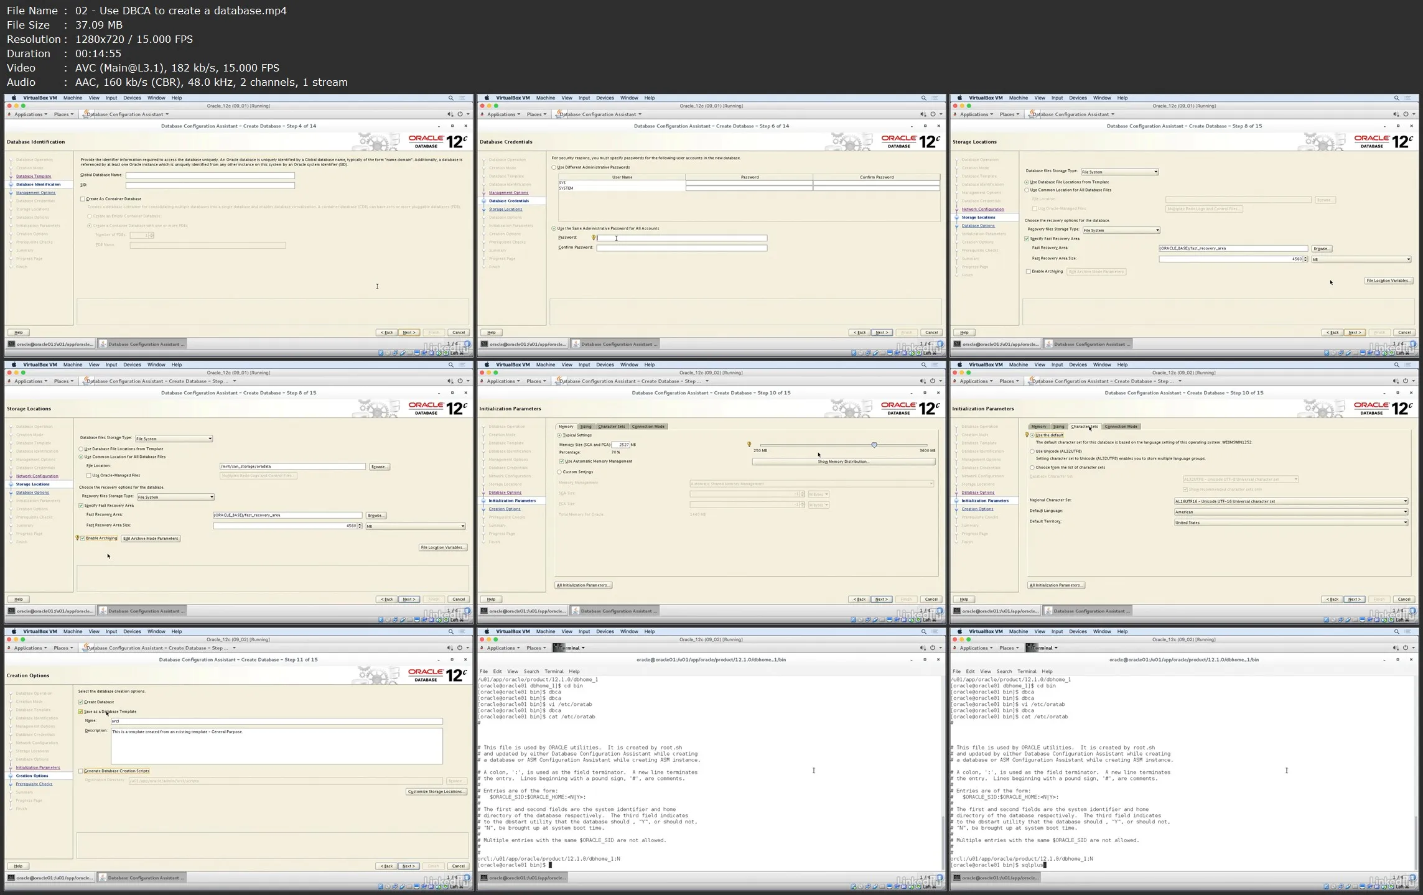Viewport: 1423px width, 895px height.
Task: Click Apple logo in sqlplus terminal frame
Action: point(959,631)
